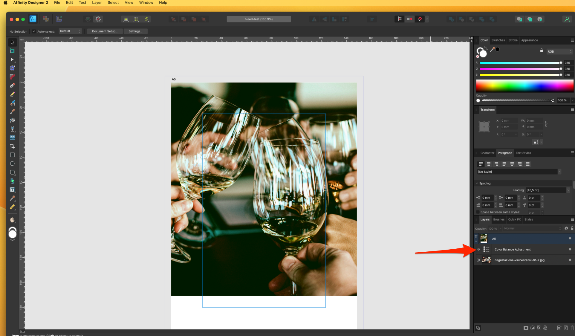Click Settings button in context bar
Viewport: 575px width, 336px height.
coord(135,31)
